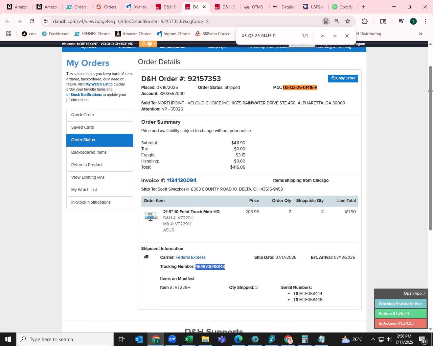433x346 pixels.
Task: Select Order Status in sidebar
Action: click(100, 140)
